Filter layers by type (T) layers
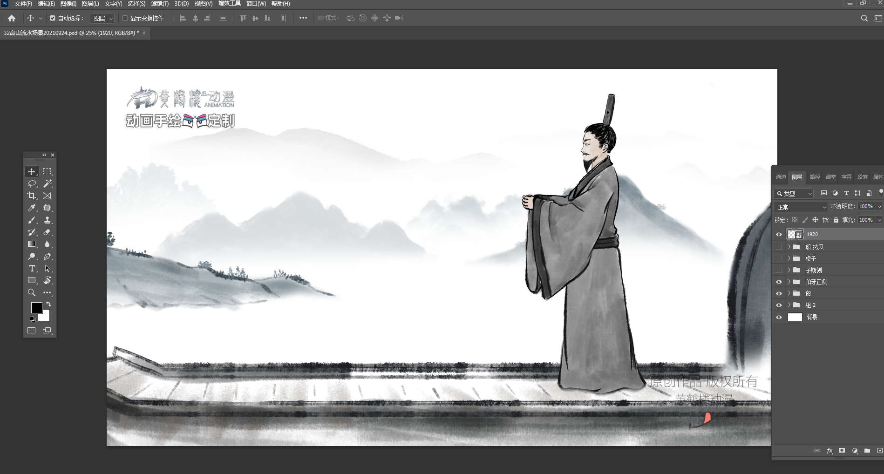 [846, 193]
